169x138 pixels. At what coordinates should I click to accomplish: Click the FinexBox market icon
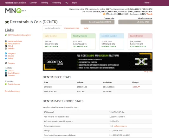tap(6, 76)
